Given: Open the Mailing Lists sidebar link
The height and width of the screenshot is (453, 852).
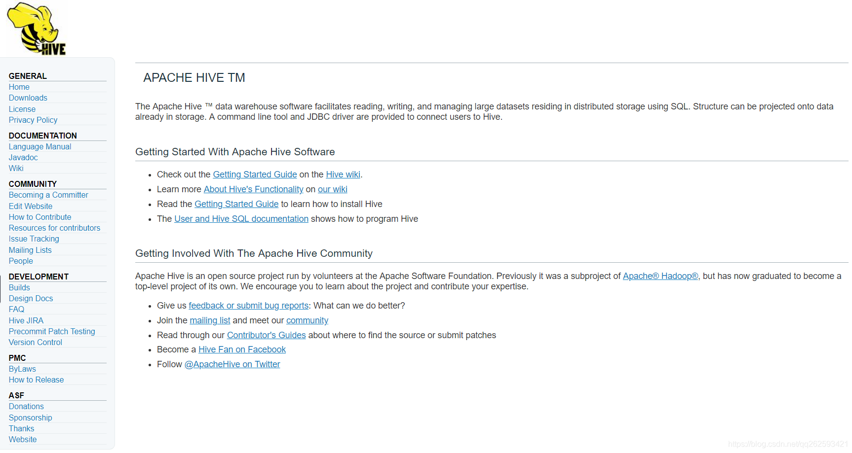Looking at the screenshot, I should point(30,250).
